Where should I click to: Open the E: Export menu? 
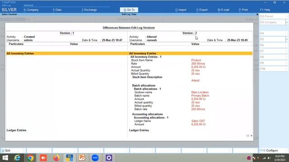click(202, 10)
